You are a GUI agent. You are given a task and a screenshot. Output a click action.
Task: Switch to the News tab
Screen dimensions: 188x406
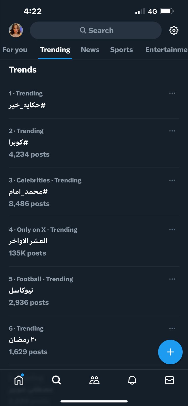click(x=90, y=50)
